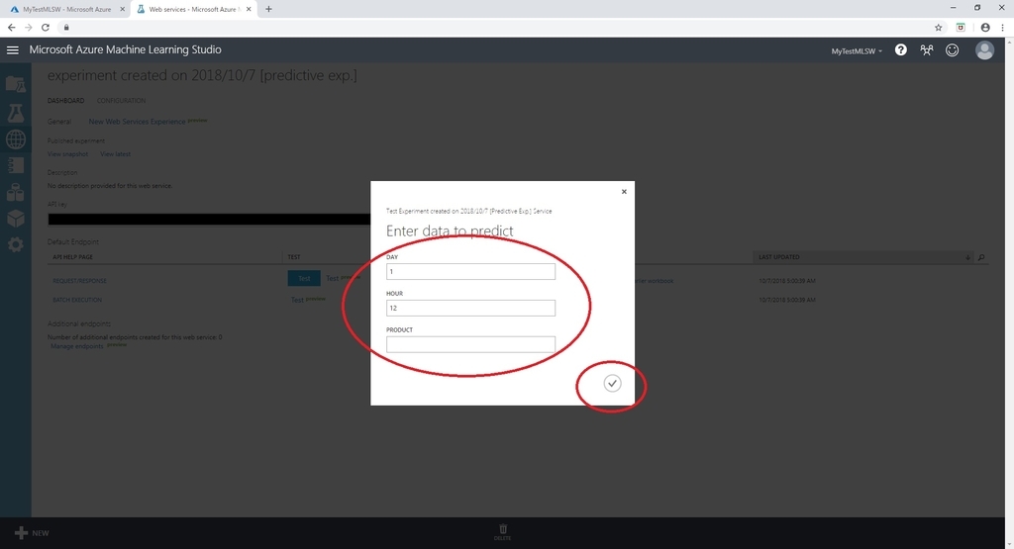This screenshot has width=1014, height=549.
Task: Click the View latest link
Action: [115, 154]
